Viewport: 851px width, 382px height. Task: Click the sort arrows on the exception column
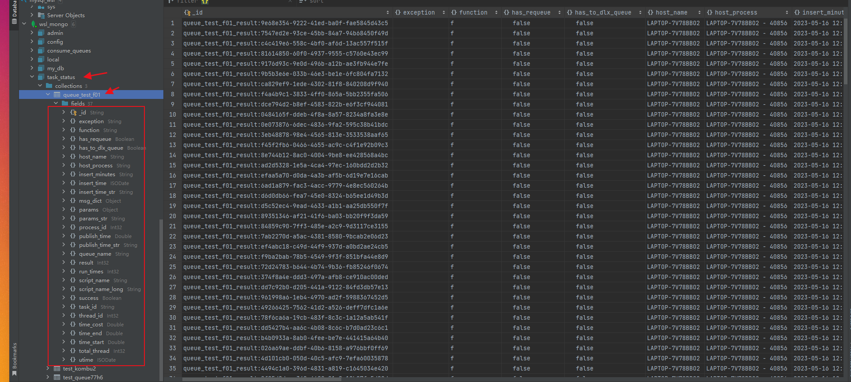tap(444, 12)
